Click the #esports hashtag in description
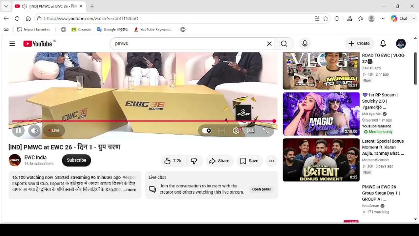Viewport: 419px width, 236px height. point(129,177)
